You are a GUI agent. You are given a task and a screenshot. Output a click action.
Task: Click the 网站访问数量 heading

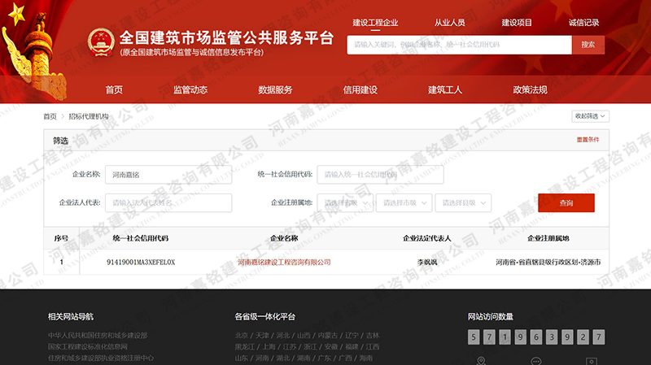coord(491,317)
